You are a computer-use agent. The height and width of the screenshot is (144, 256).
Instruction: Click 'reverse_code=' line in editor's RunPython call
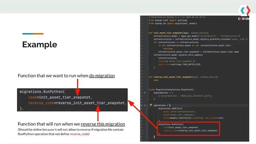(x=191, y=130)
